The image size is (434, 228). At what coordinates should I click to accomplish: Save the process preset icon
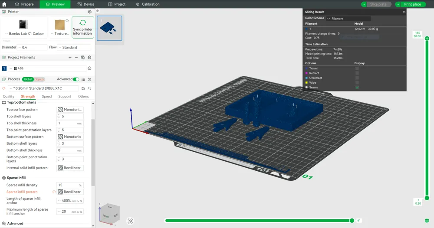coord(83,88)
